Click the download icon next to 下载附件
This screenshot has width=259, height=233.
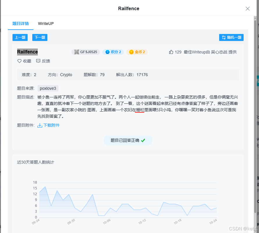pyautogui.click(x=40, y=126)
